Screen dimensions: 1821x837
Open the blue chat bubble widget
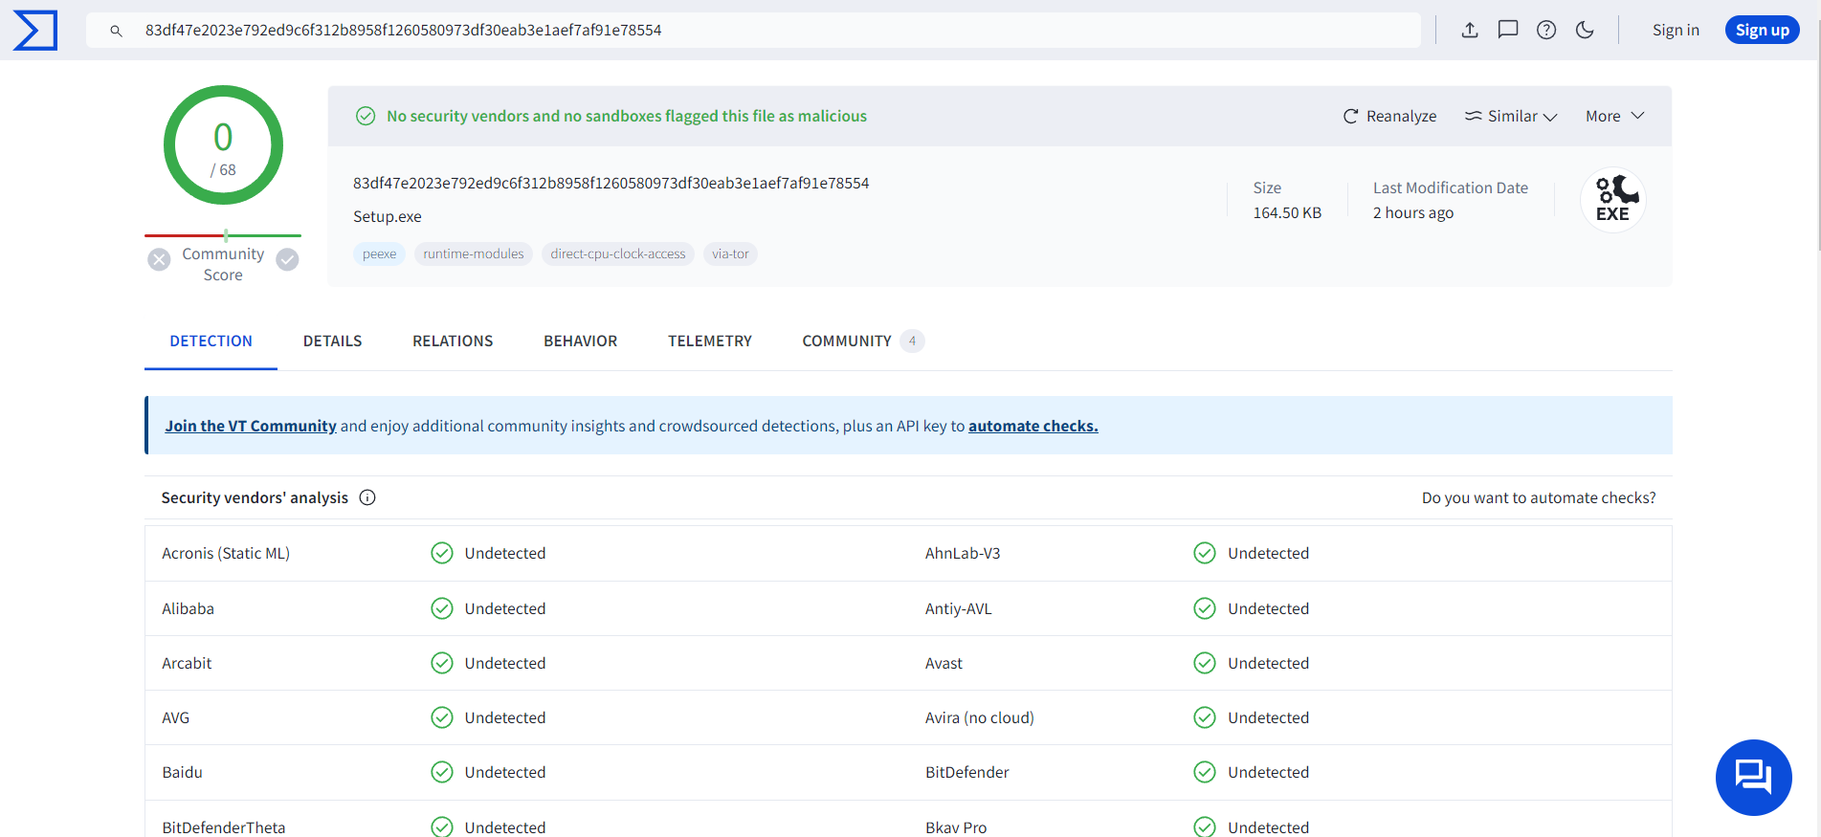click(x=1753, y=777)
